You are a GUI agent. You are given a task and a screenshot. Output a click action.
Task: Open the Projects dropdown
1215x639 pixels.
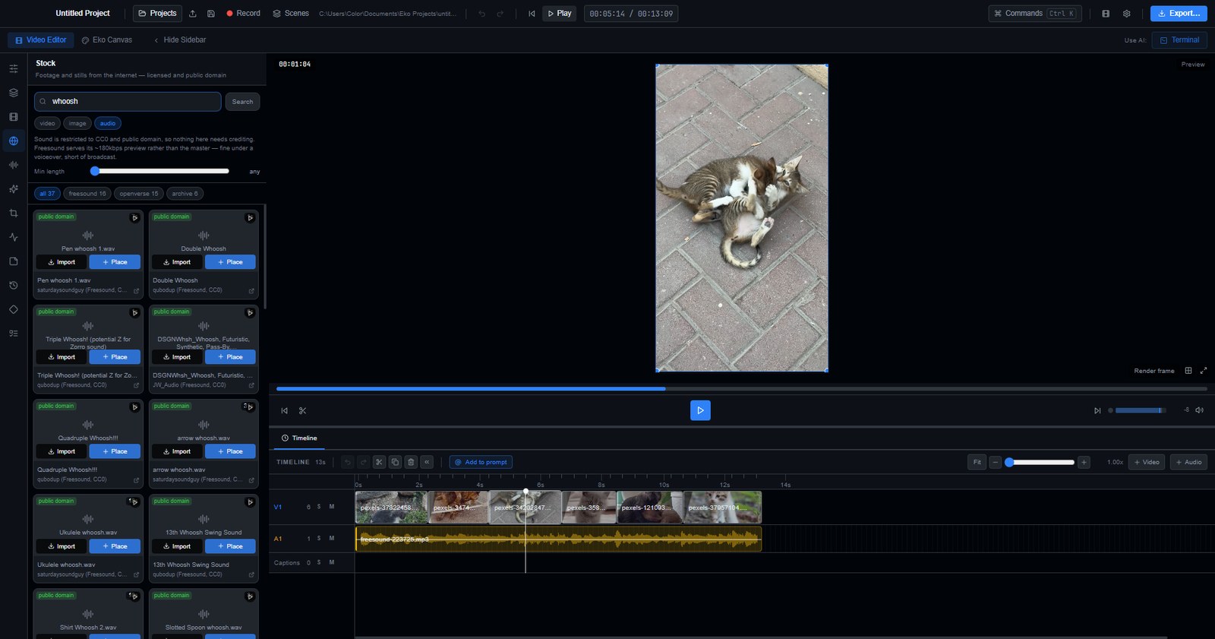158,14
